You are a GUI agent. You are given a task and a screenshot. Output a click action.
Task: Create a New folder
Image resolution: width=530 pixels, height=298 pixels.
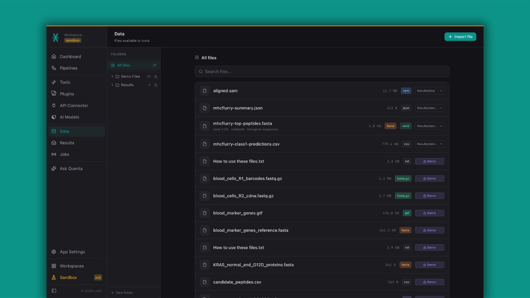(122, 293)
